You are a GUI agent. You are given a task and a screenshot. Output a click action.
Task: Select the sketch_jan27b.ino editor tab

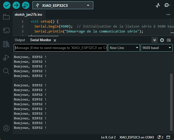[28, 14]
